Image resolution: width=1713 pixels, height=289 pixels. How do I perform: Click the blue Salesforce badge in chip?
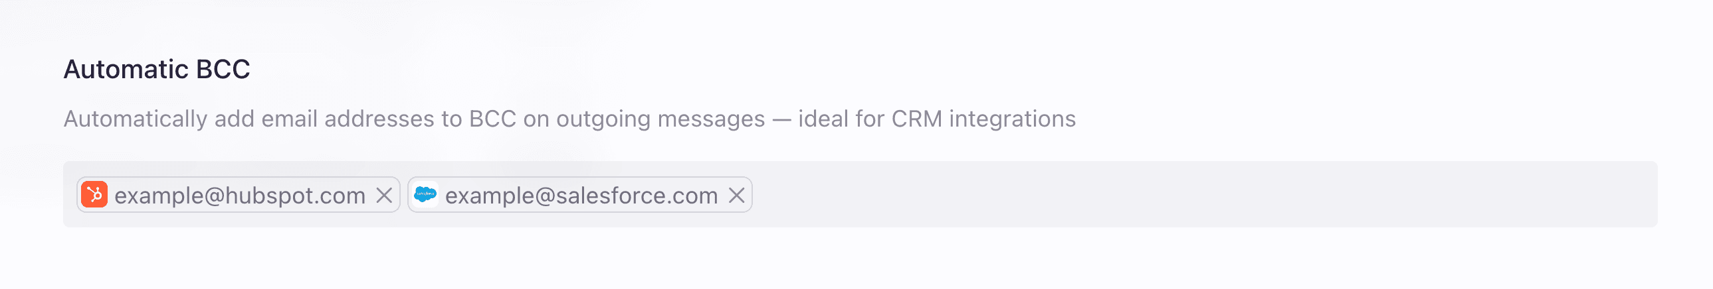click(425, 195)
